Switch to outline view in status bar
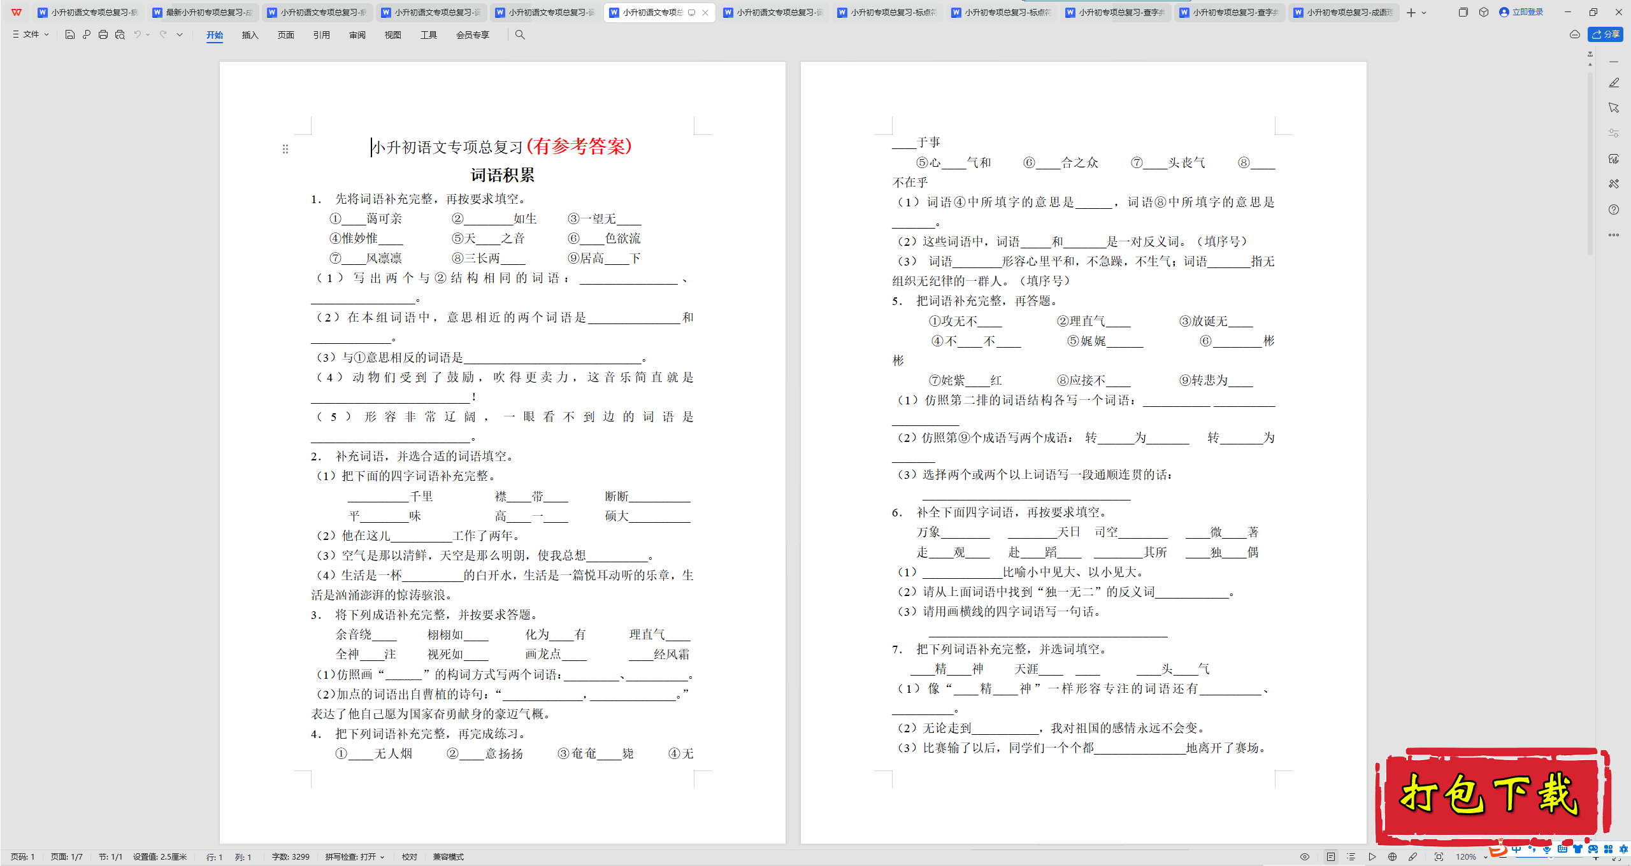 [x=1351, y=857]
